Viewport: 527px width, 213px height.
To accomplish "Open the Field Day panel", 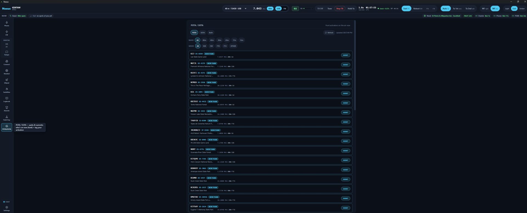I will [7, 118].
